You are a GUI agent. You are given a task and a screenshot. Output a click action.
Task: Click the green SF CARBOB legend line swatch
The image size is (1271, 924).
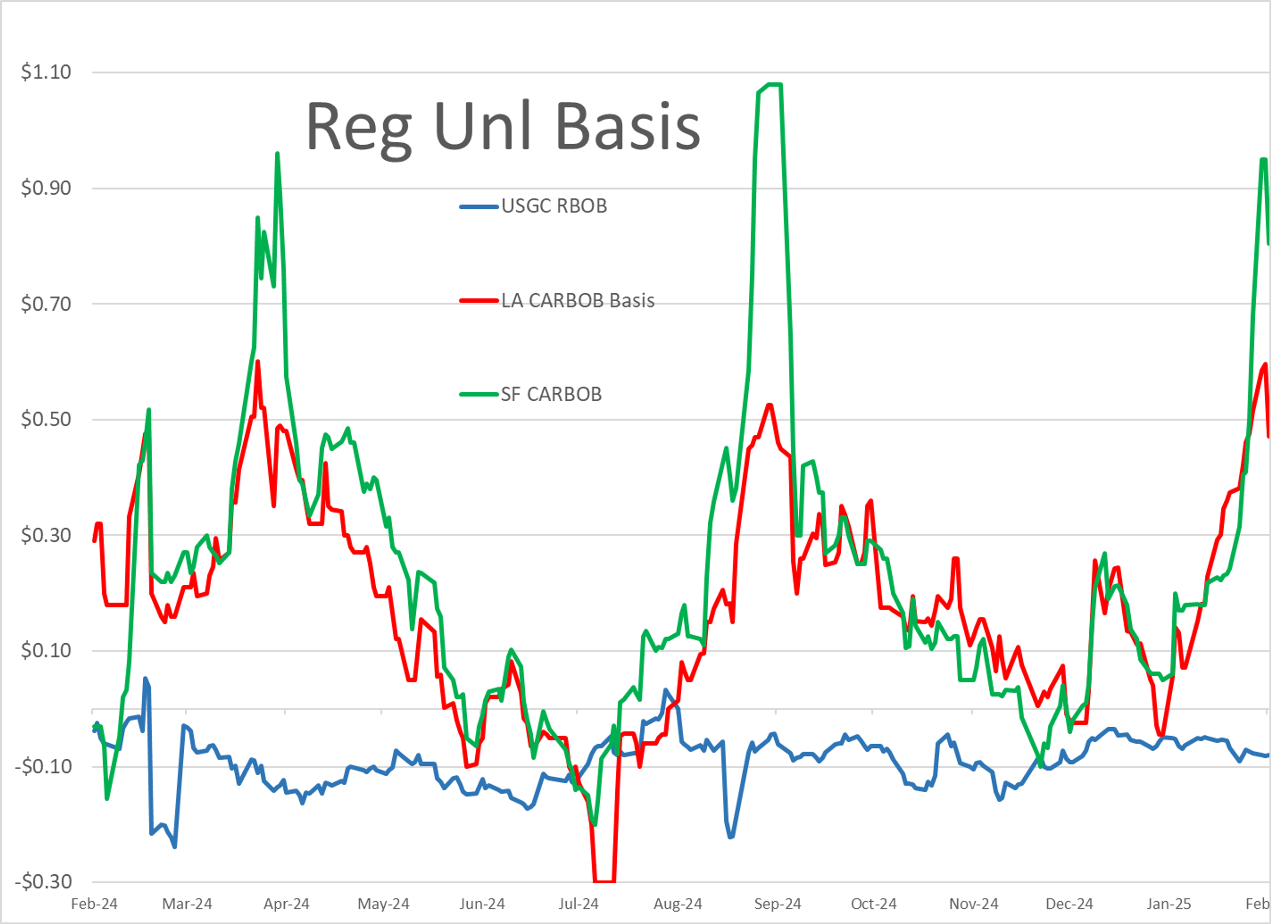point(479,395)
